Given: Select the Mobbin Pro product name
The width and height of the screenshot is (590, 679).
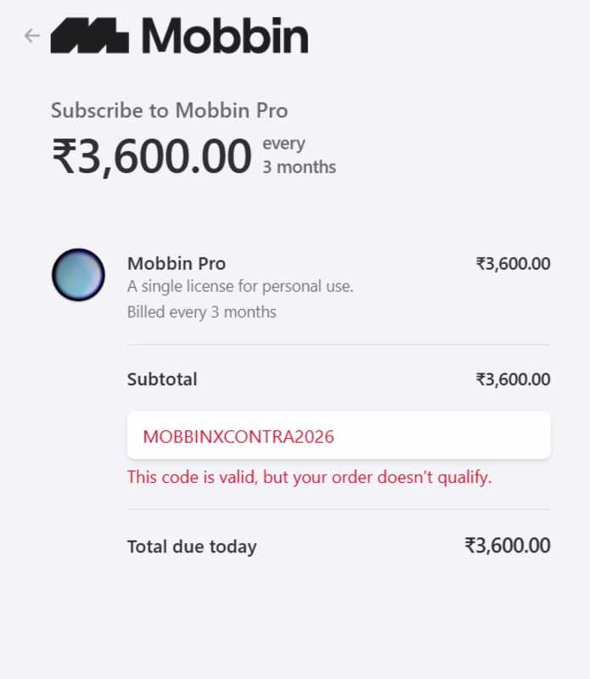Looking at the screenshot, I should [177, 263].
